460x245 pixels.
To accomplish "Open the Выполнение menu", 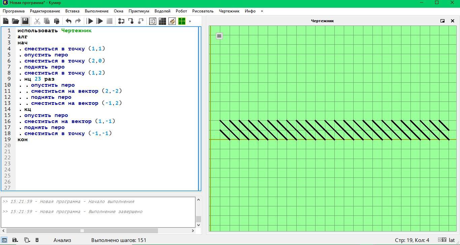I will pos(97,11).
